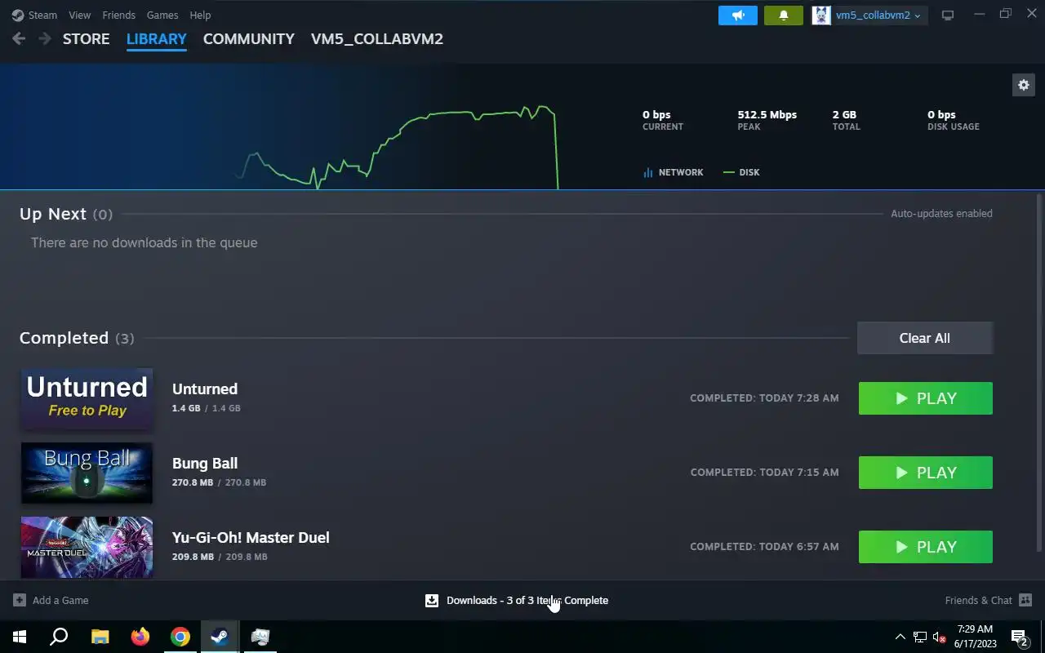Open notifications bell icon
The height and width of the screenshot is (653, 1045).
tap(784, 15)
